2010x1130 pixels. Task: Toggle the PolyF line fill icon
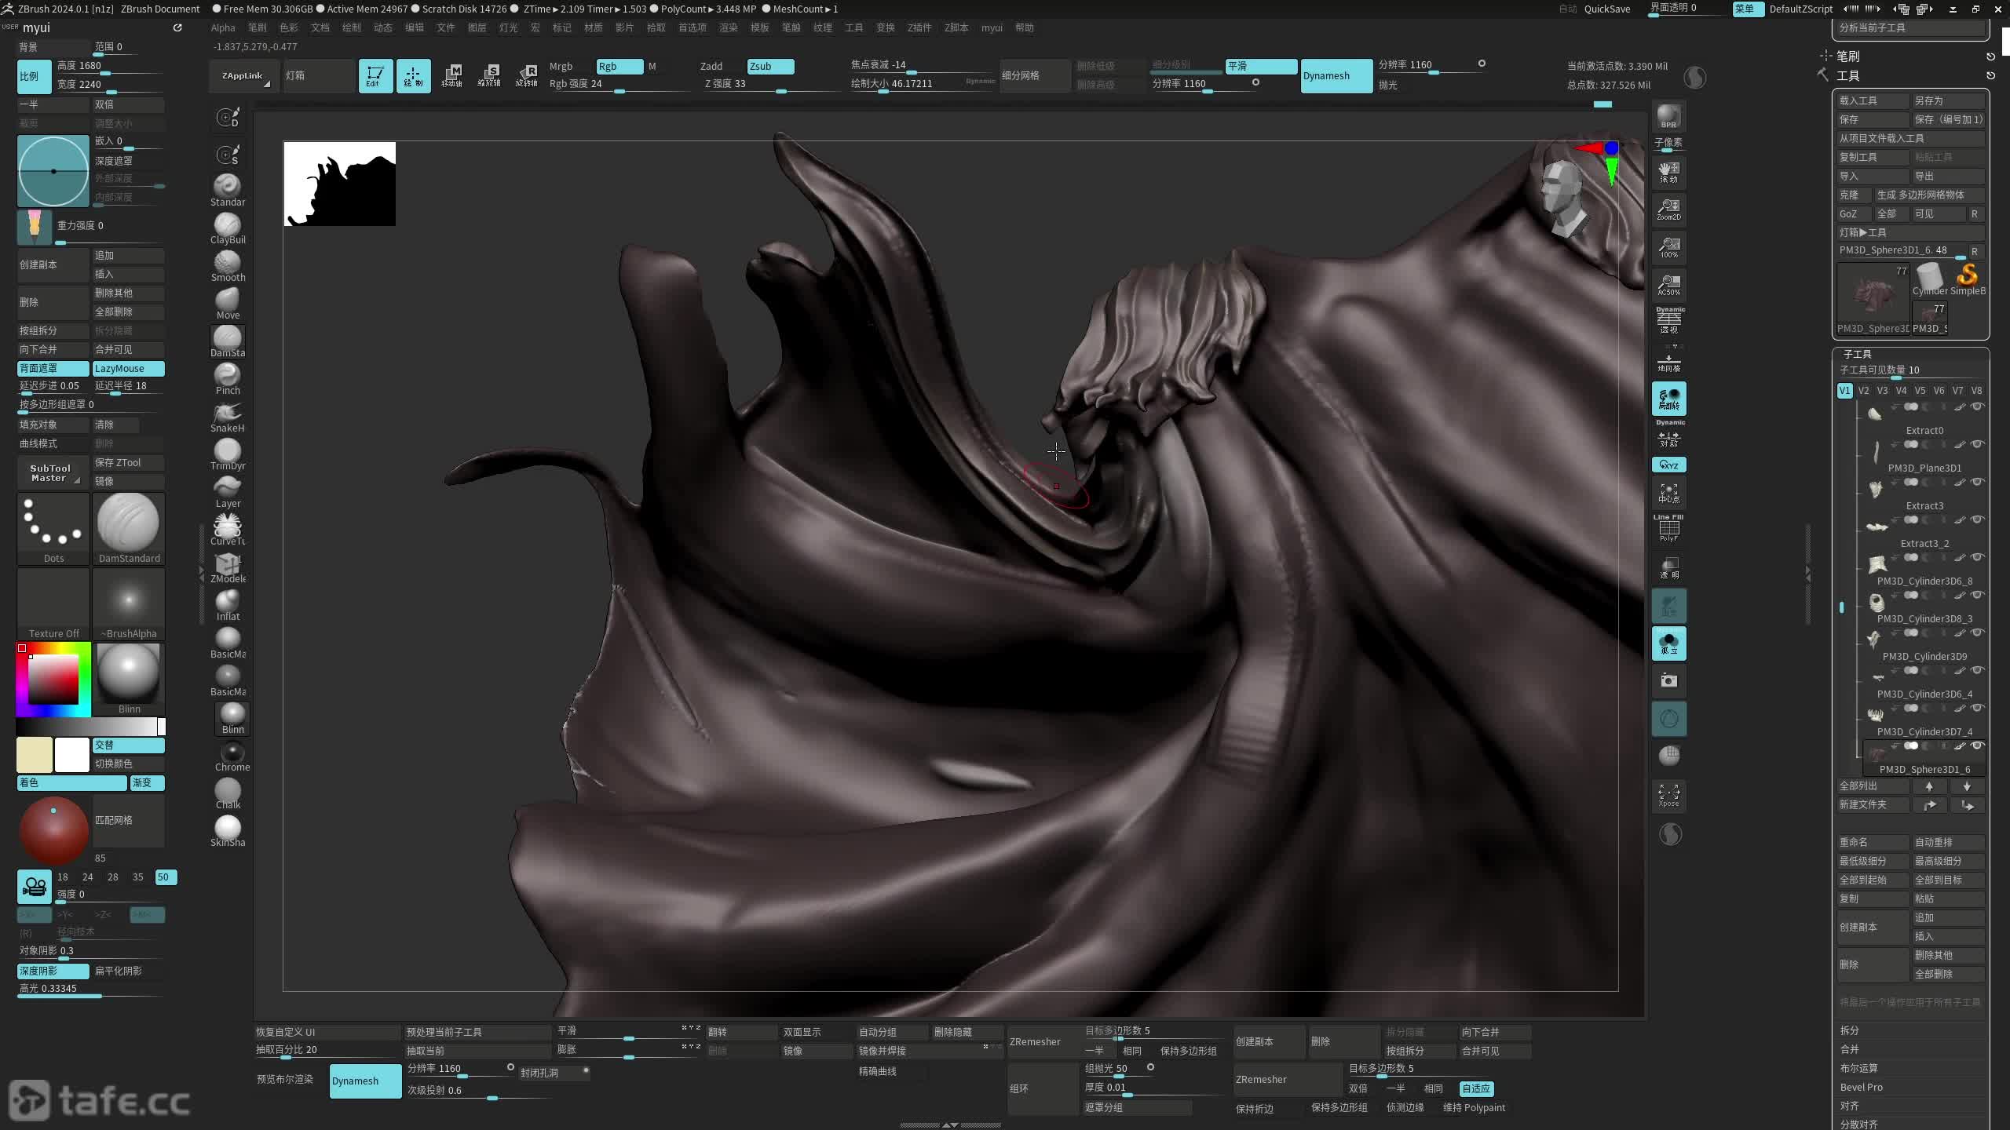pyautogui.click(x=1668, y=529)
